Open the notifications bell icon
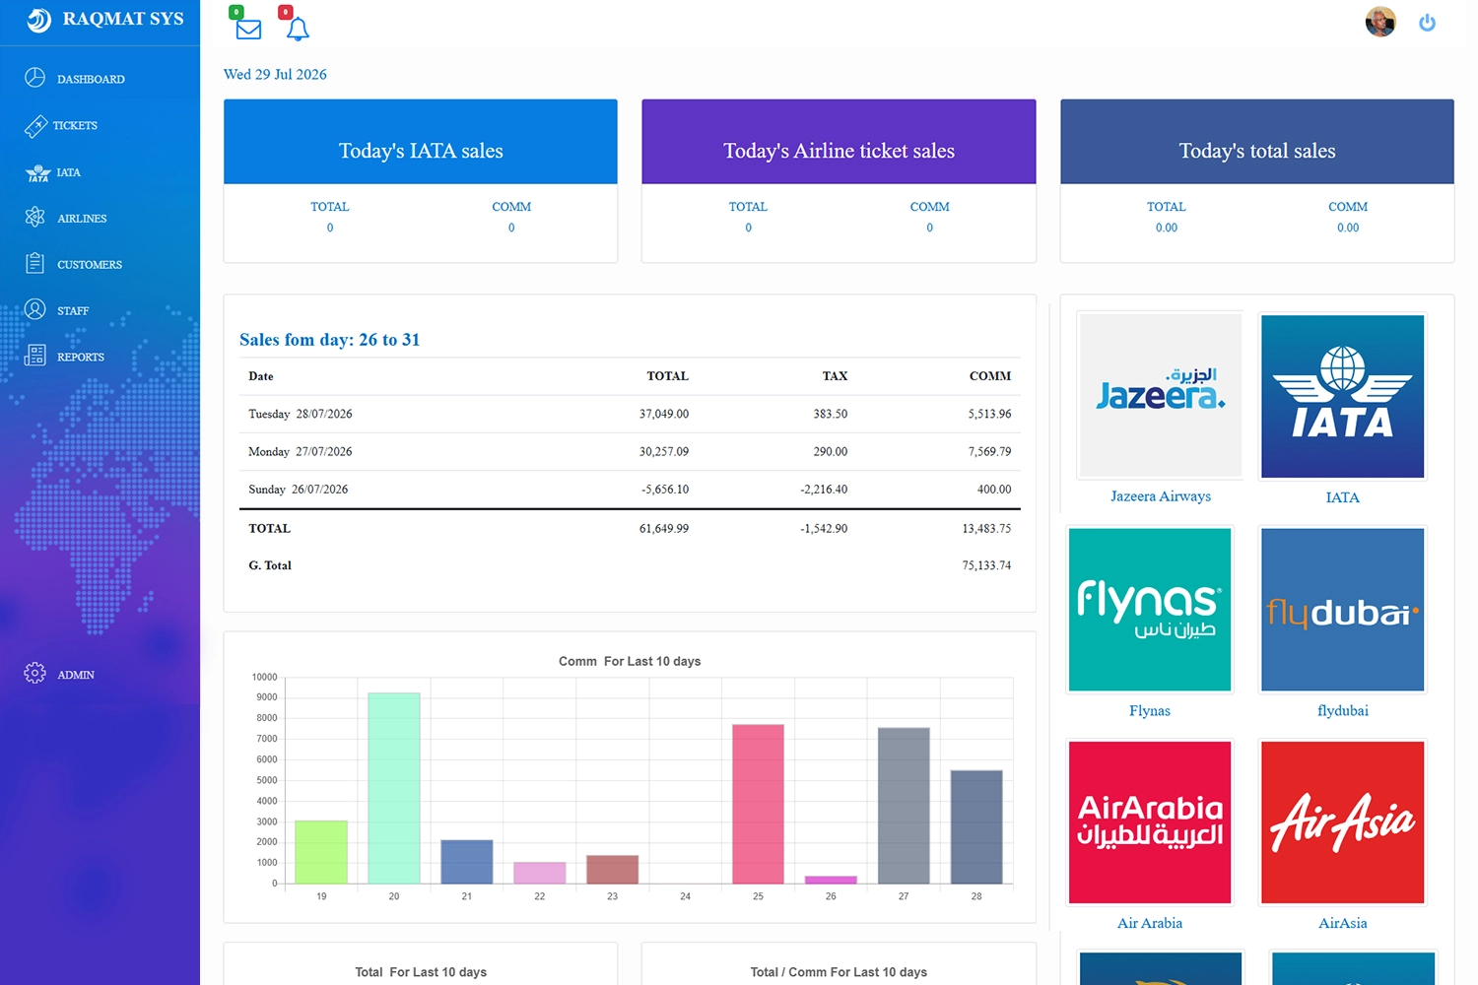1478x985 pixels. point(298,30)
